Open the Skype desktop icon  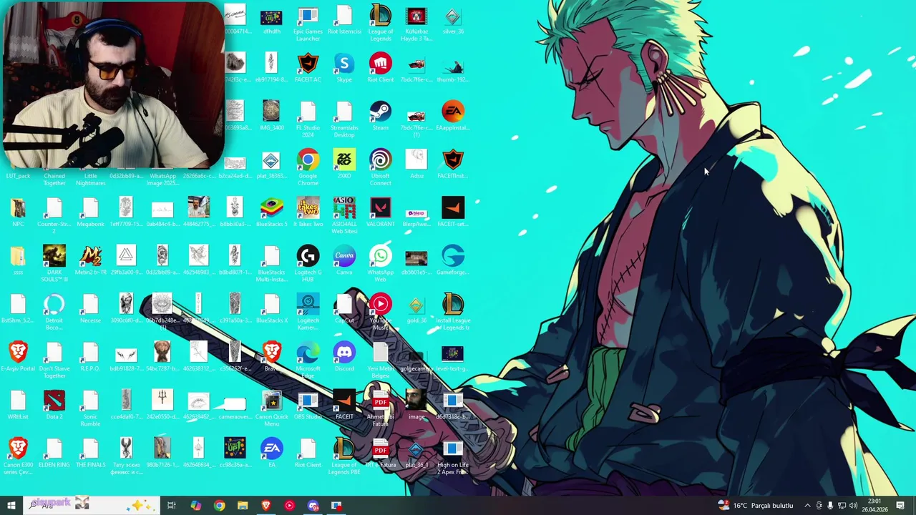pyautogui.click(x=344, y=68)
